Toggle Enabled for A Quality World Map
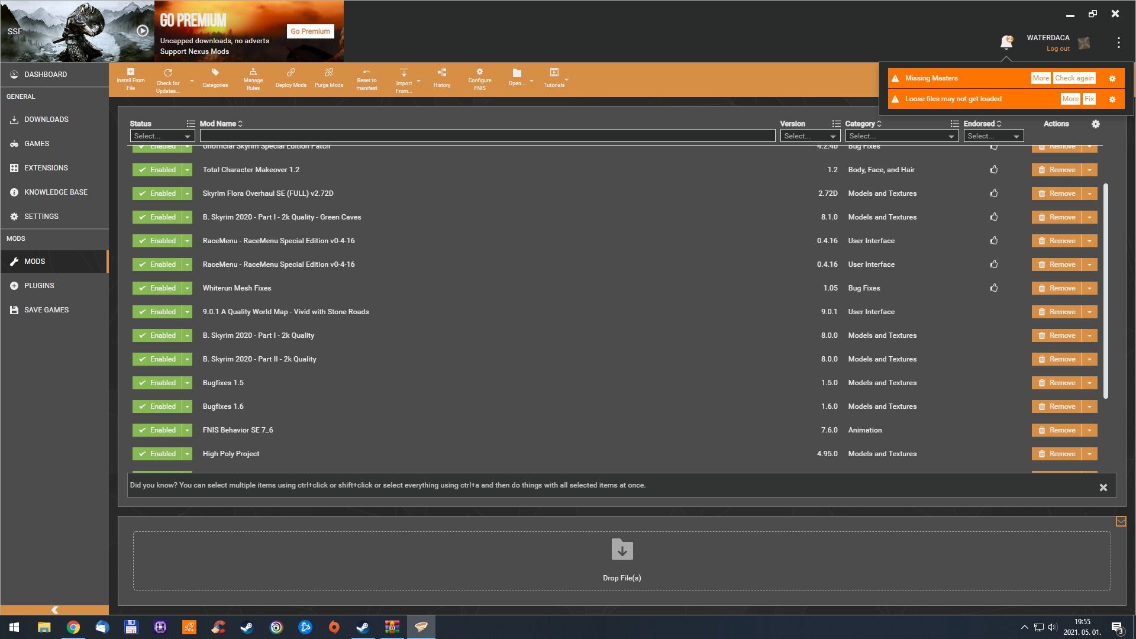 157,312
